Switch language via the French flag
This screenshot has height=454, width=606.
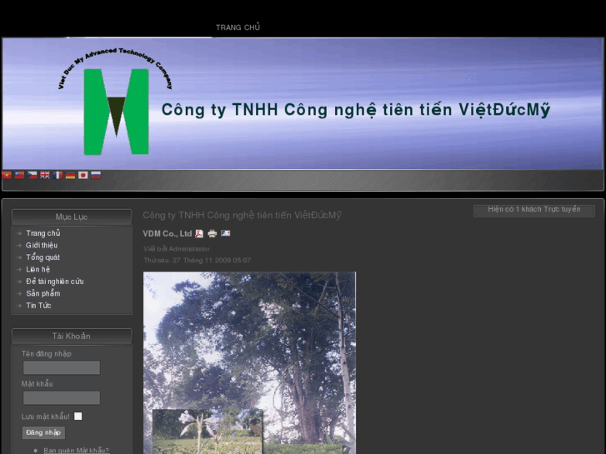click(58, 176)
